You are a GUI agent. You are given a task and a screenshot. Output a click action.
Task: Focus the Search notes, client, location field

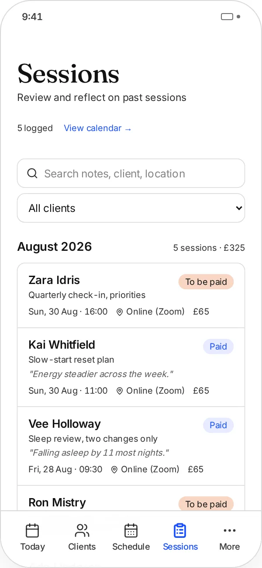point(131,173)
